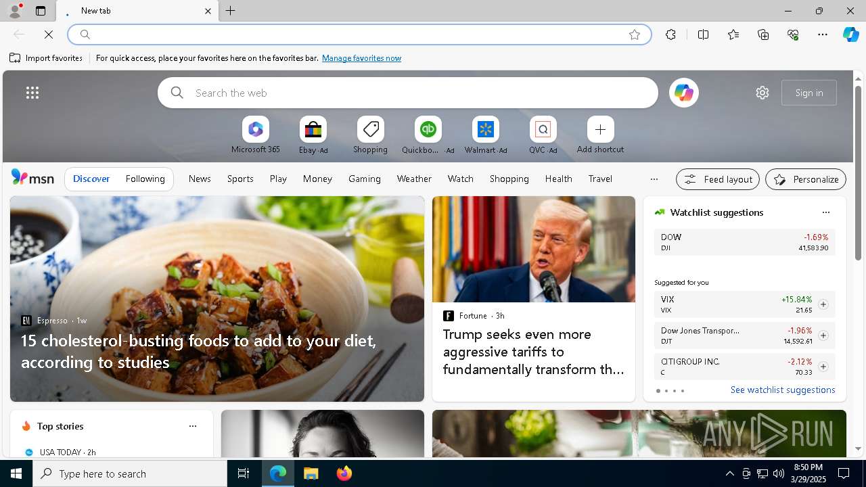Click the Sign in button
Viewport: 866px width, 487px height.
809,93
